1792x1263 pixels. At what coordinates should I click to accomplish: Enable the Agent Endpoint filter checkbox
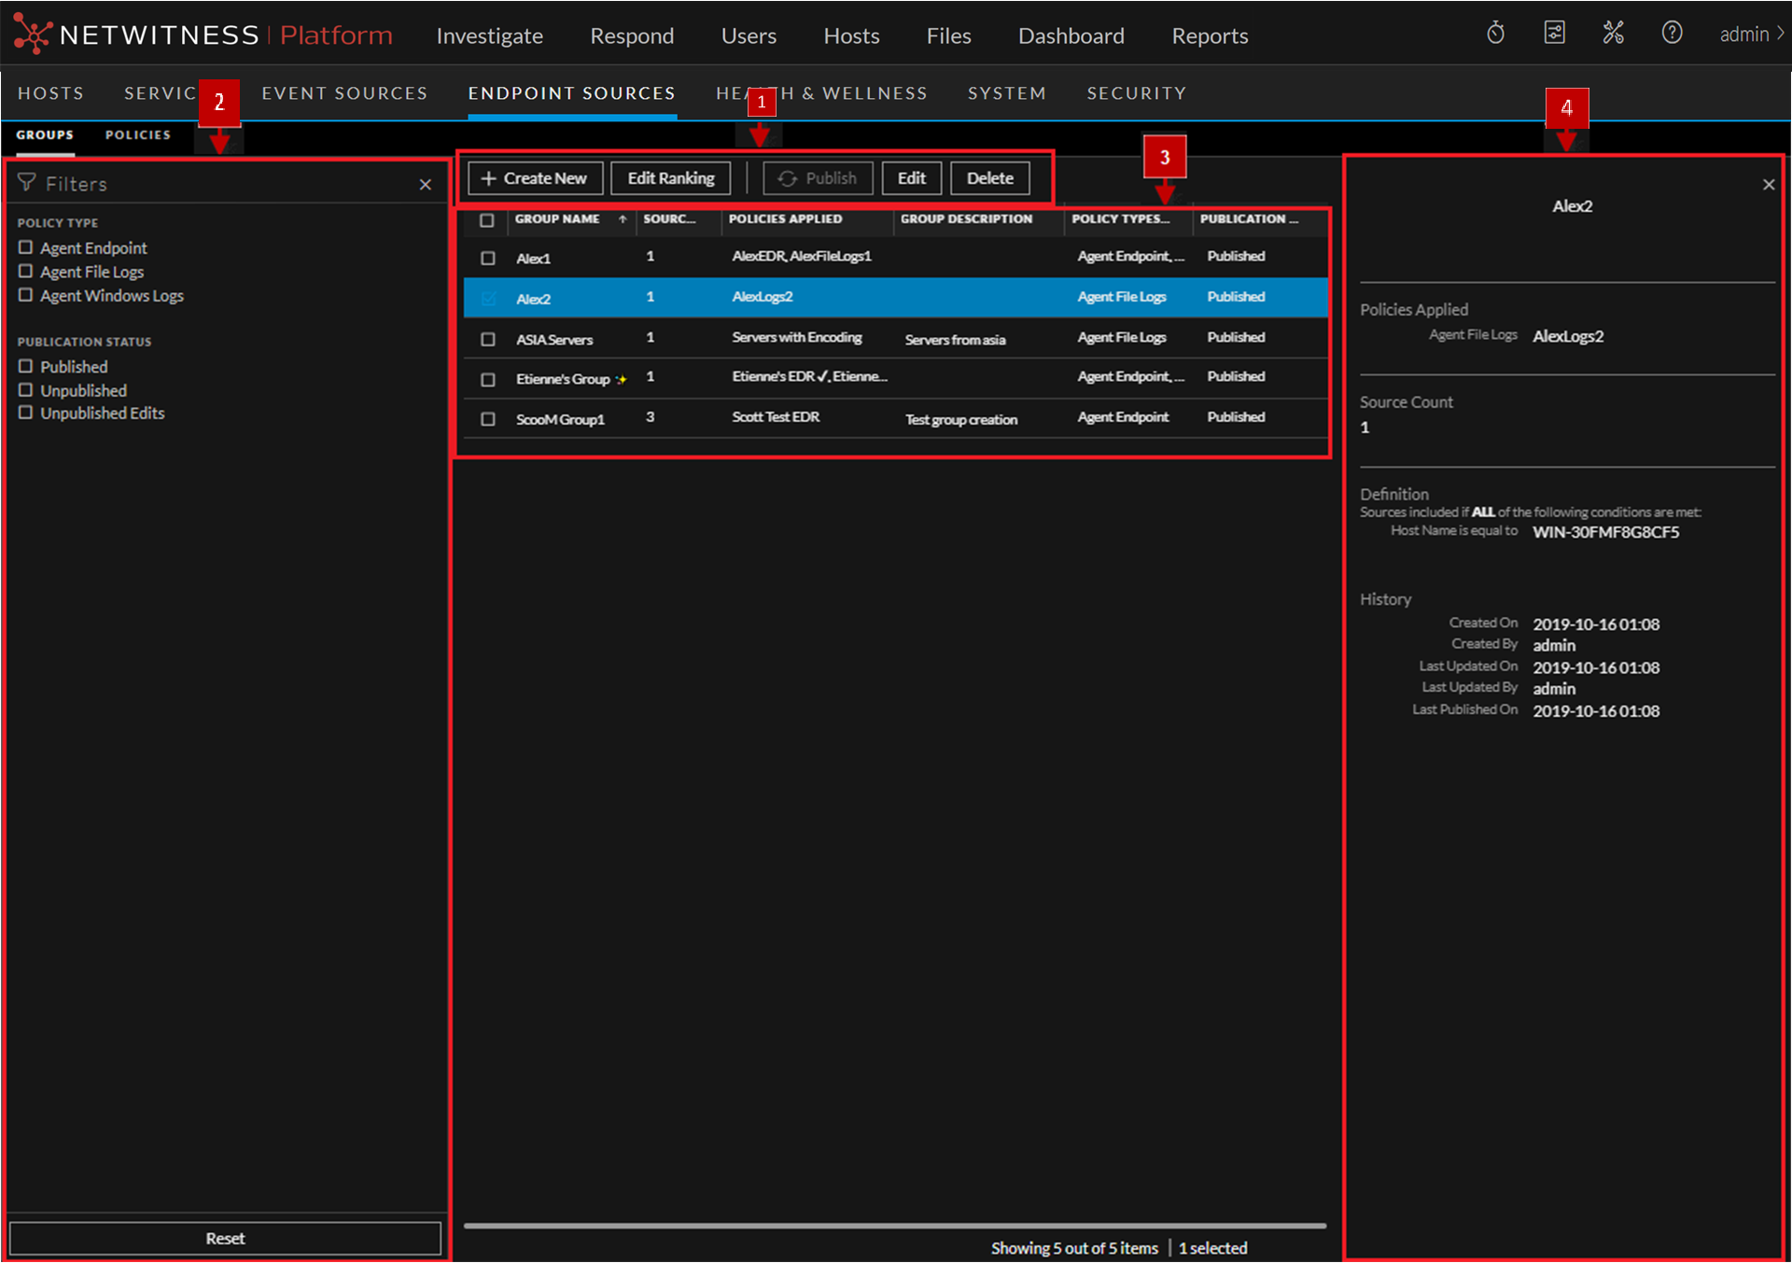[26, 247]
